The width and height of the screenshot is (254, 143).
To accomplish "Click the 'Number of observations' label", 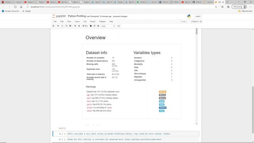I will [97, 61].
